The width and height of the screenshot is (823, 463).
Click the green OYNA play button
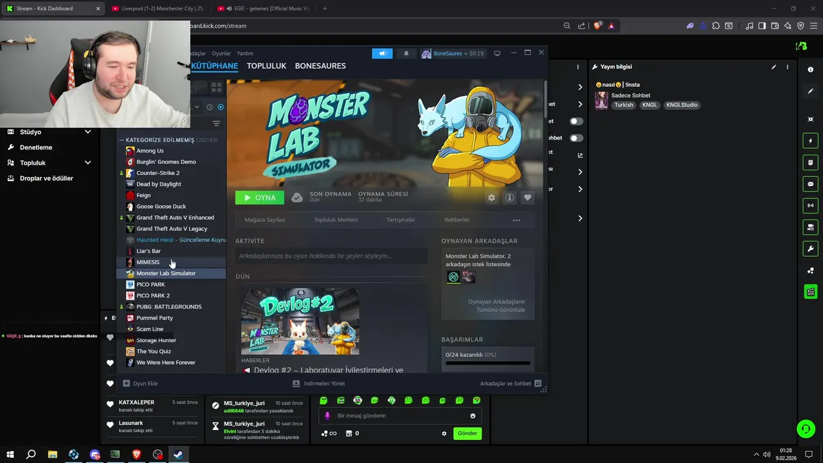point(260,197)
